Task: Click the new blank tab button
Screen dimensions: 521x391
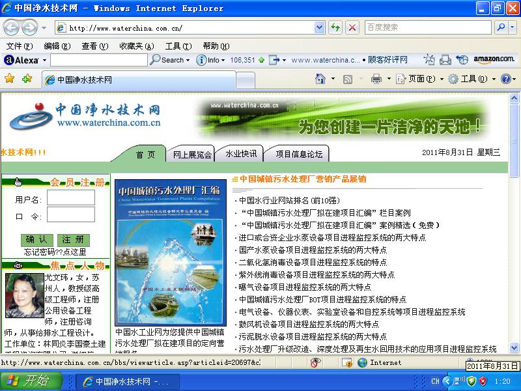Action: 246,80
